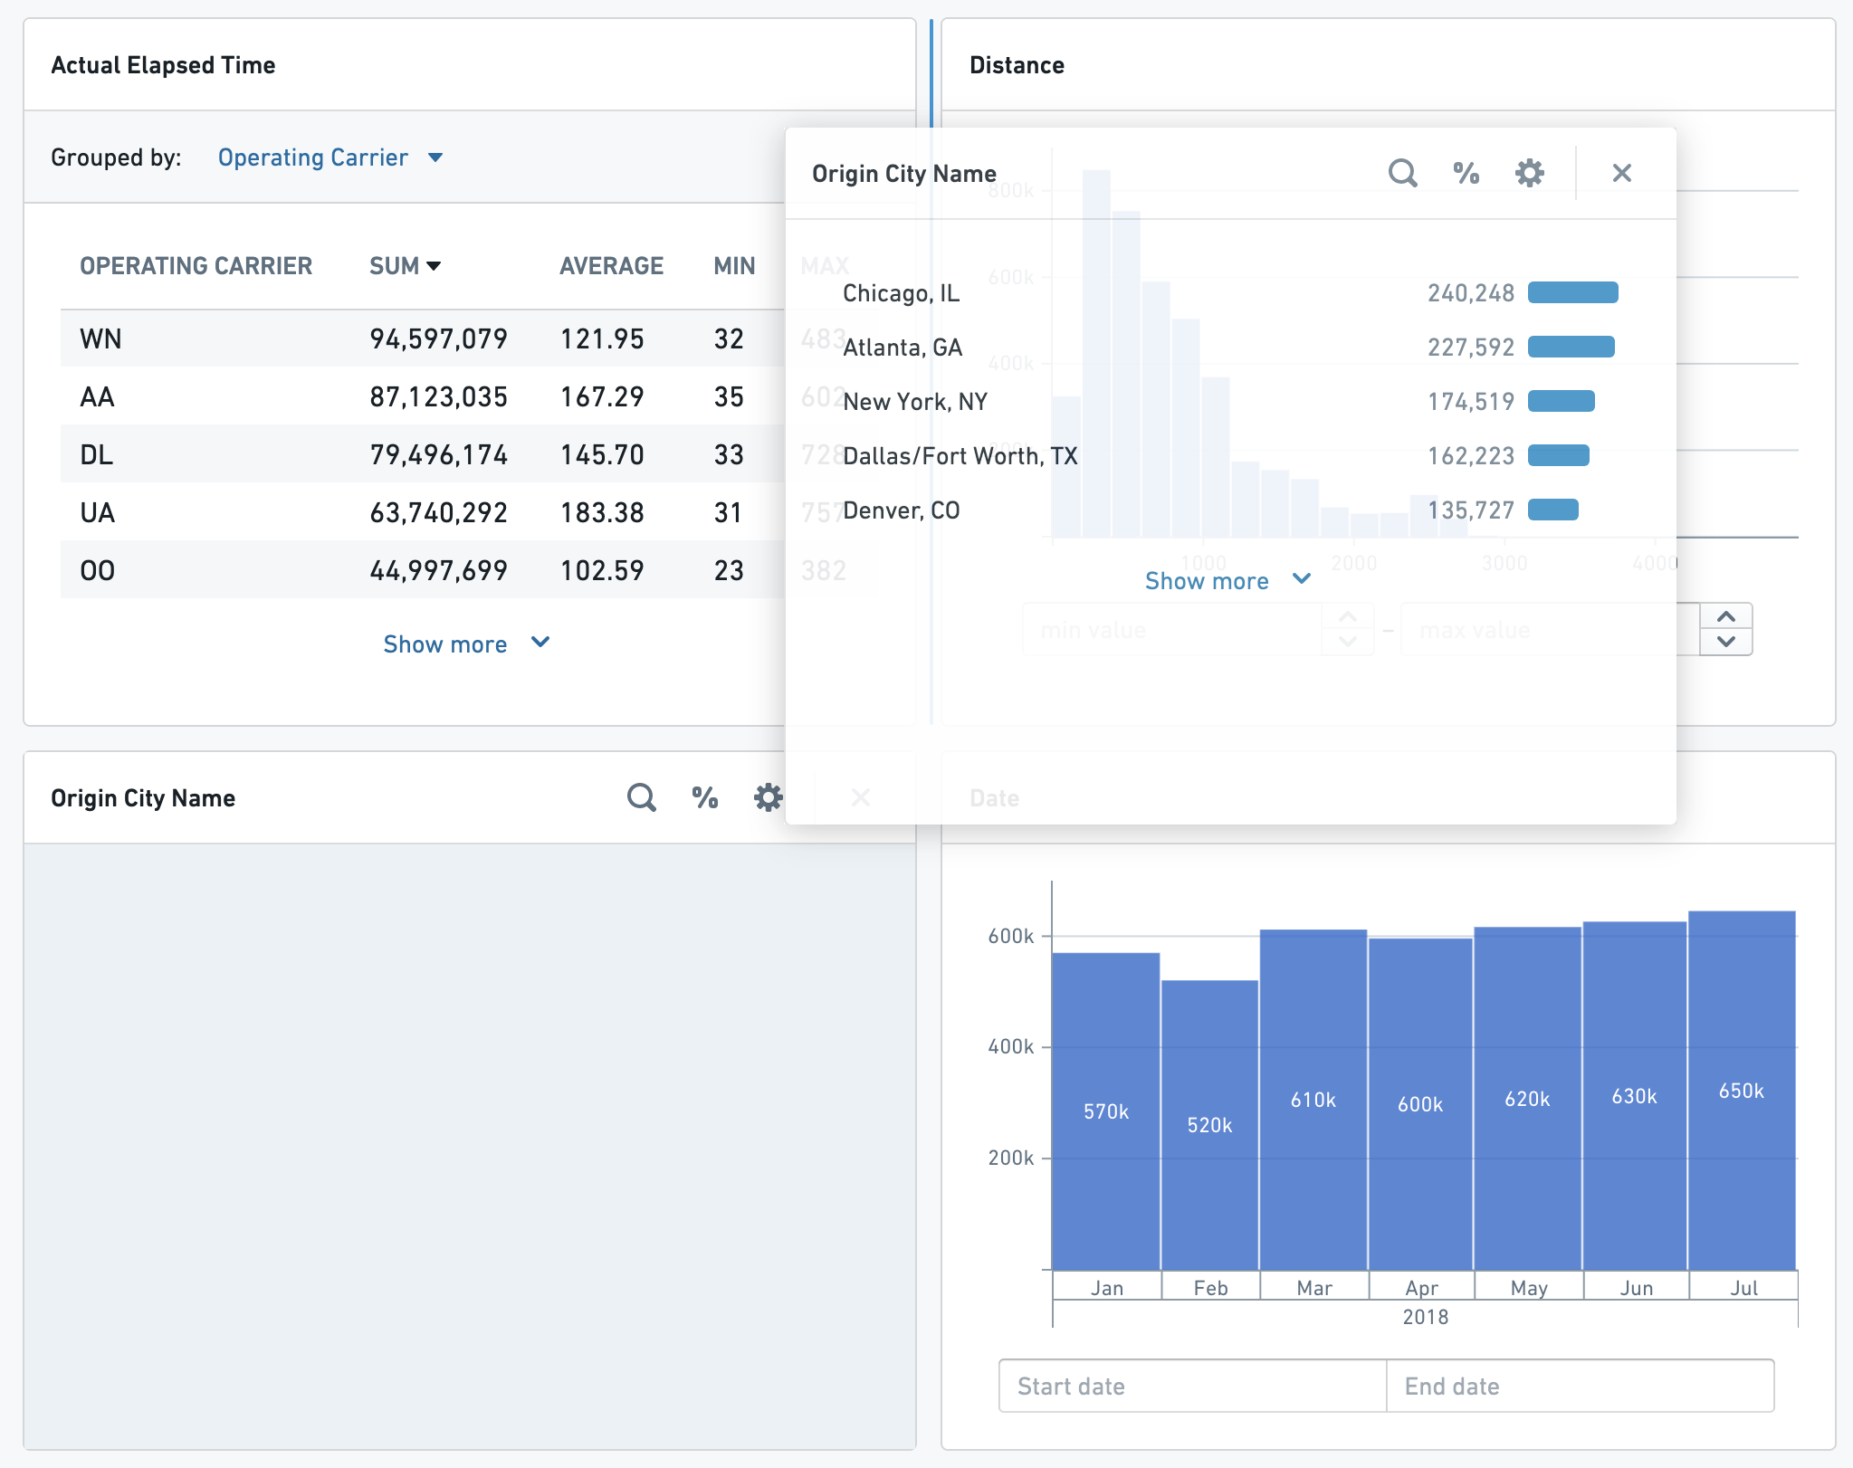1853x1468 pixels.
Task: Open the Operating Carrier grouping dropdown
Action: coord(330,157)
